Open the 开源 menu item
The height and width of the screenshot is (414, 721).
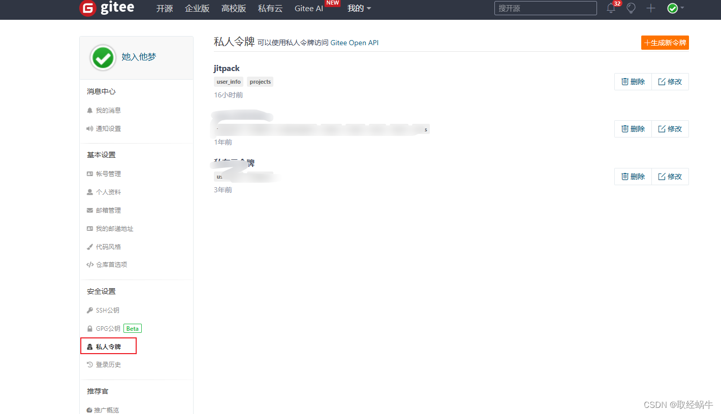click(165, 8)
